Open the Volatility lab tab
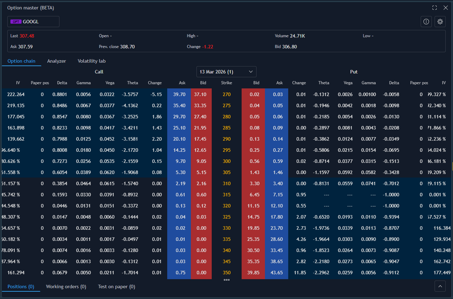The height and width of the screenshot is (299, 453). tap(91, 61)
